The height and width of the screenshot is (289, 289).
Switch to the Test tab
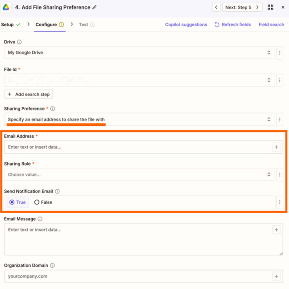pos(83,25)
